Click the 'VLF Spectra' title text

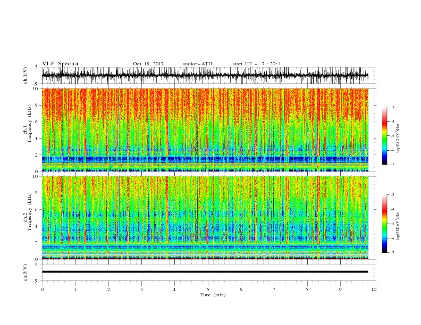click(x=60, y=64)
